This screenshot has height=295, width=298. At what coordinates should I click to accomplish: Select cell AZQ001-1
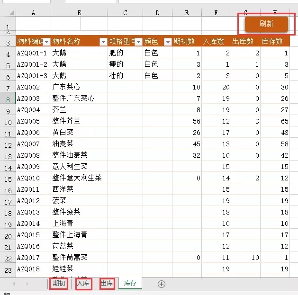point(34,53)
